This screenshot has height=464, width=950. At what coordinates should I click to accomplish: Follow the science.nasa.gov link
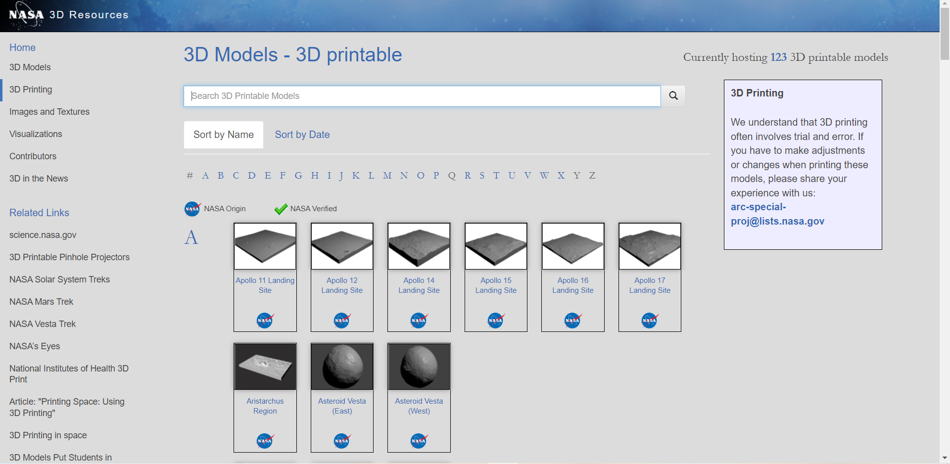tap(43, 235)
